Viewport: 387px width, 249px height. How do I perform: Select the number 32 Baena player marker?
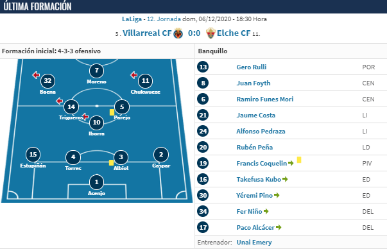point(47,81)
